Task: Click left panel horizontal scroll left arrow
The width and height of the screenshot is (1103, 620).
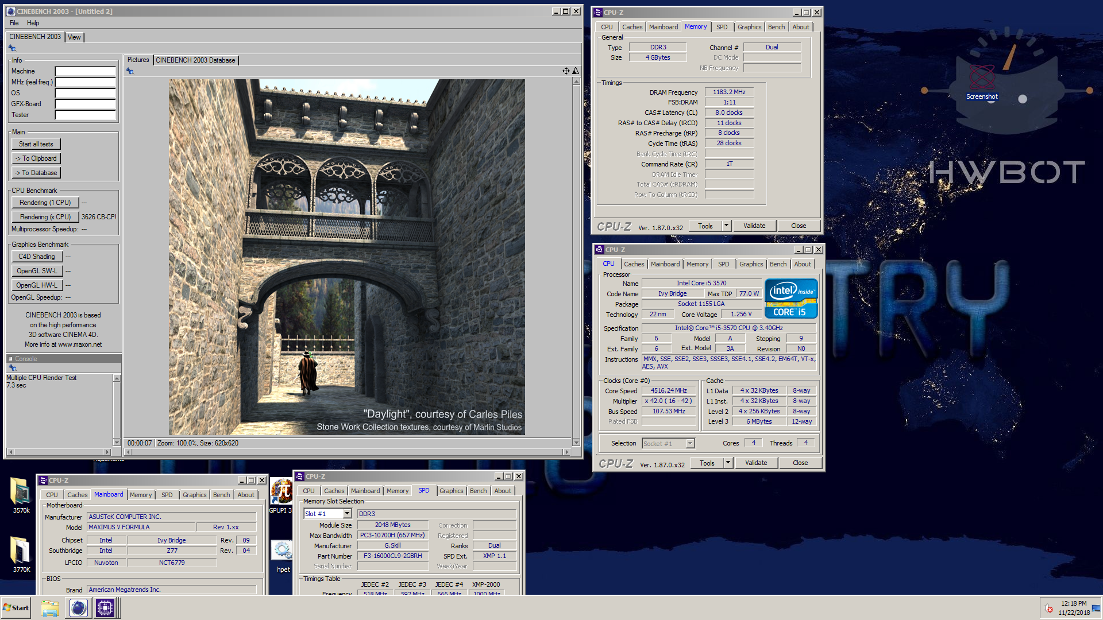Action: (10, 452)
